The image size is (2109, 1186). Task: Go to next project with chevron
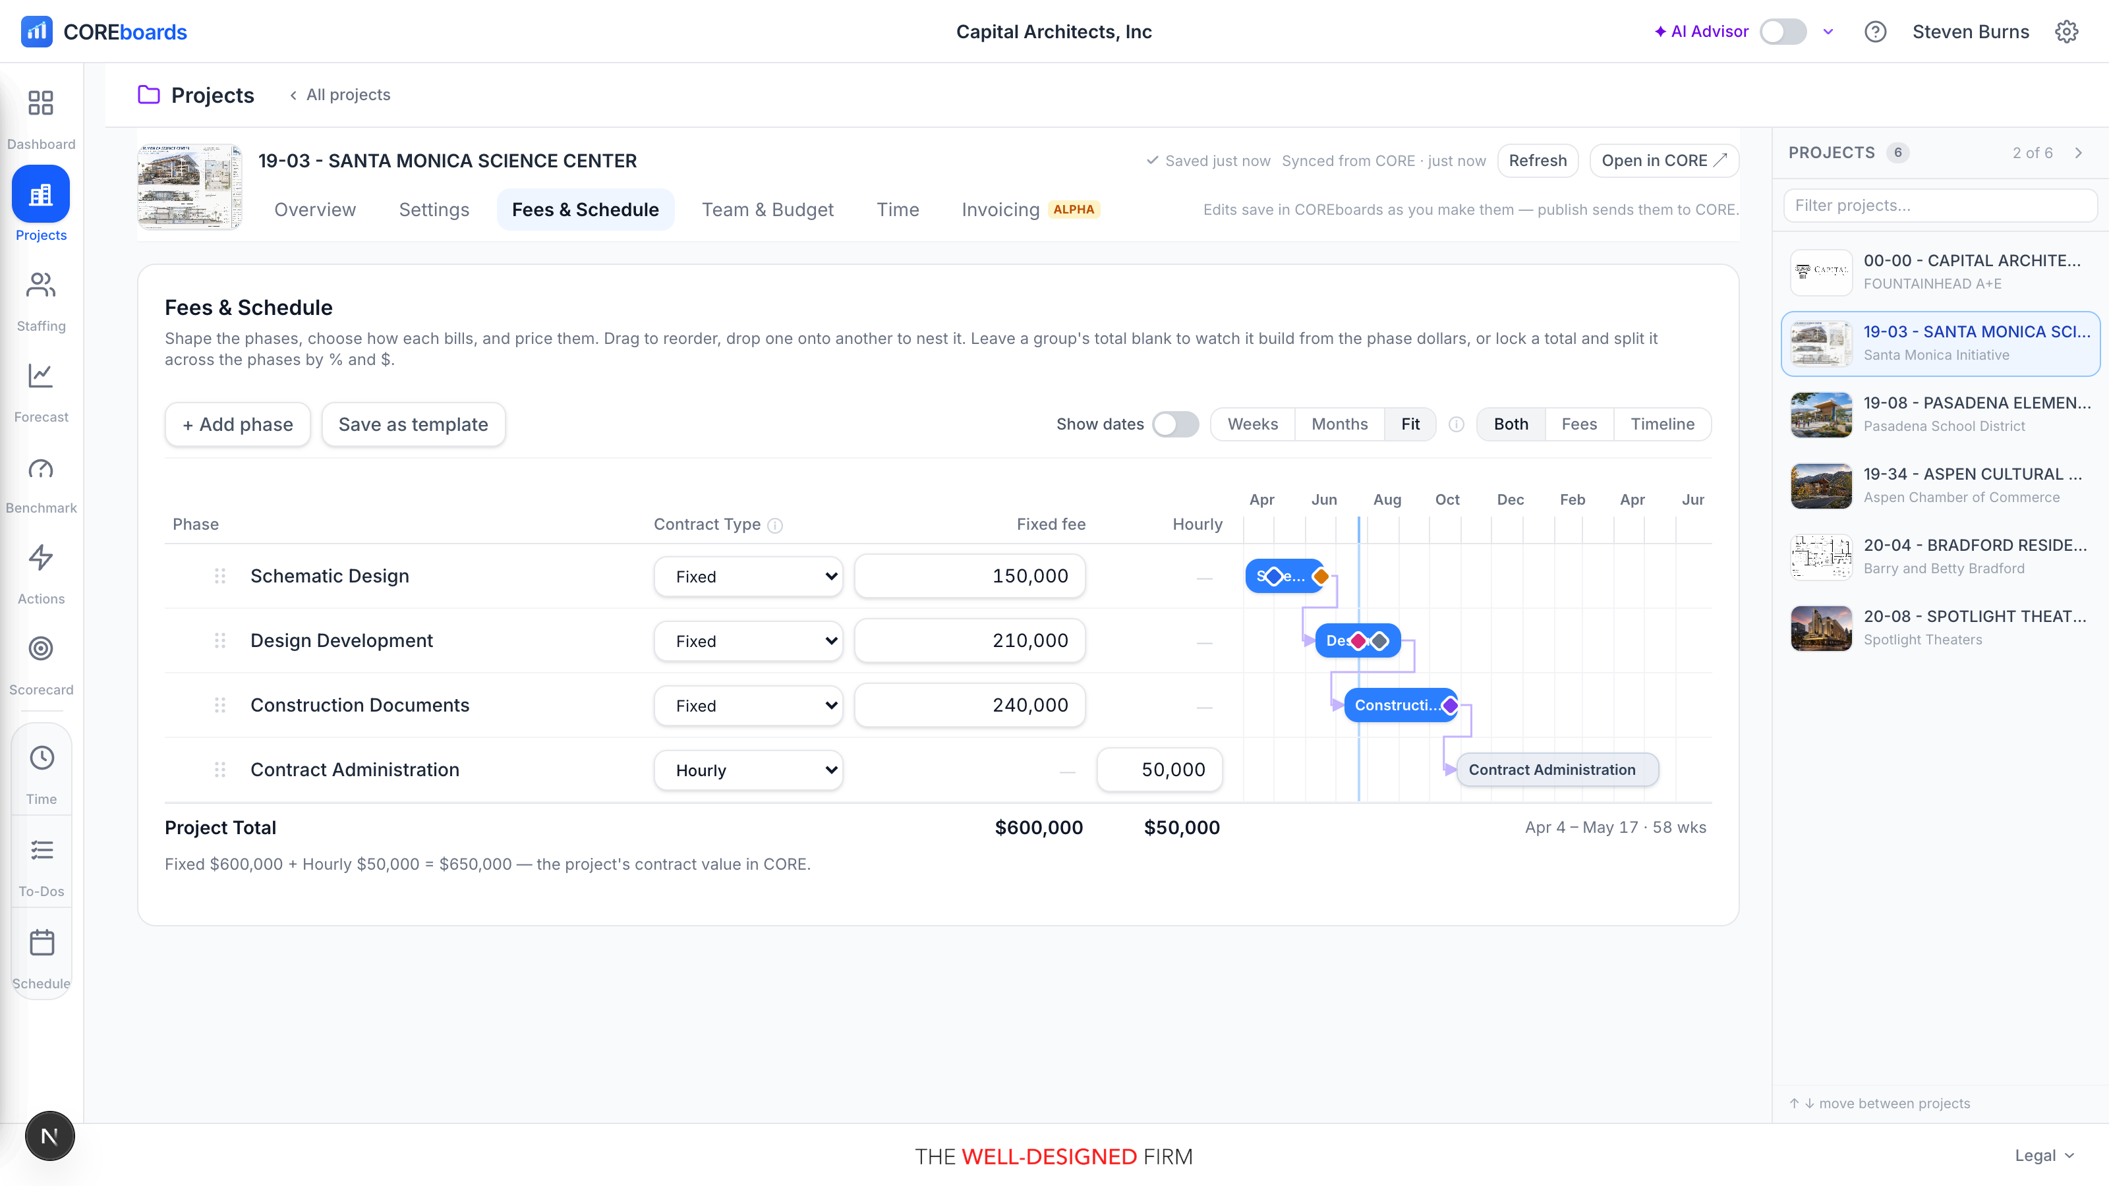point(2079,153)
